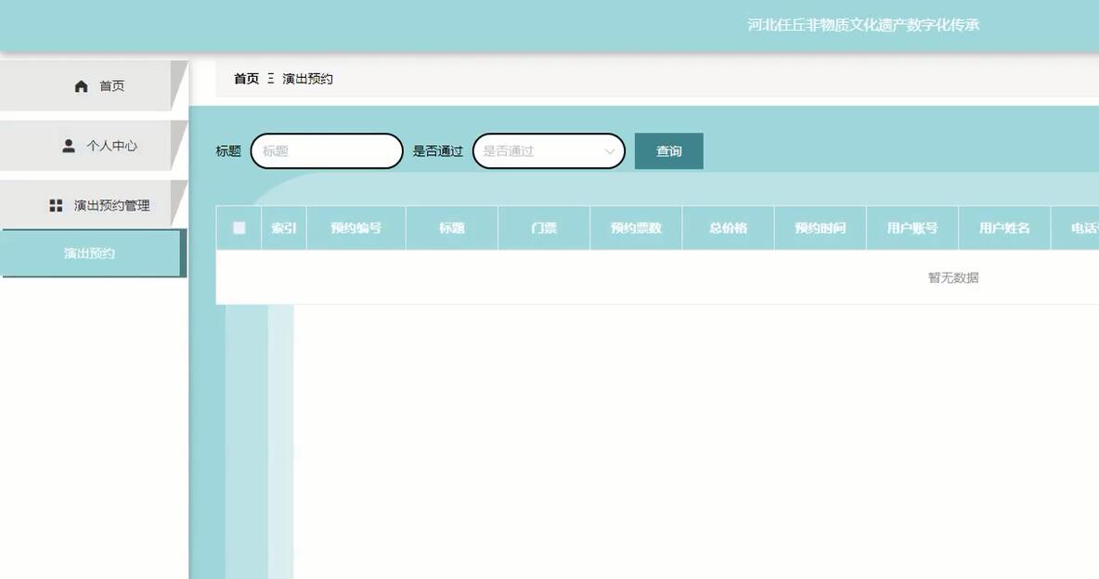
Task: Open 首页 sidebar menu item
Action: [94, 85]
